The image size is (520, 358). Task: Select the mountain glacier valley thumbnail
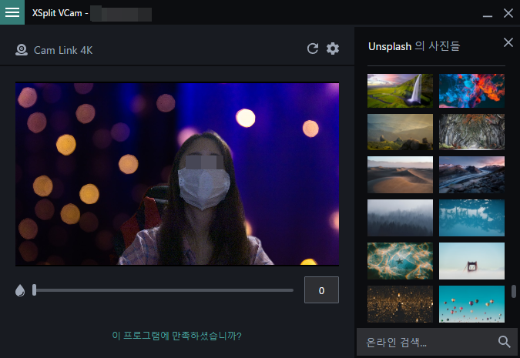[x=471, y=175]
